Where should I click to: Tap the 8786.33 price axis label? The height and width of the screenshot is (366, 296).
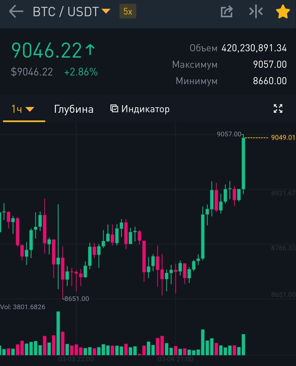coord(283,248)
